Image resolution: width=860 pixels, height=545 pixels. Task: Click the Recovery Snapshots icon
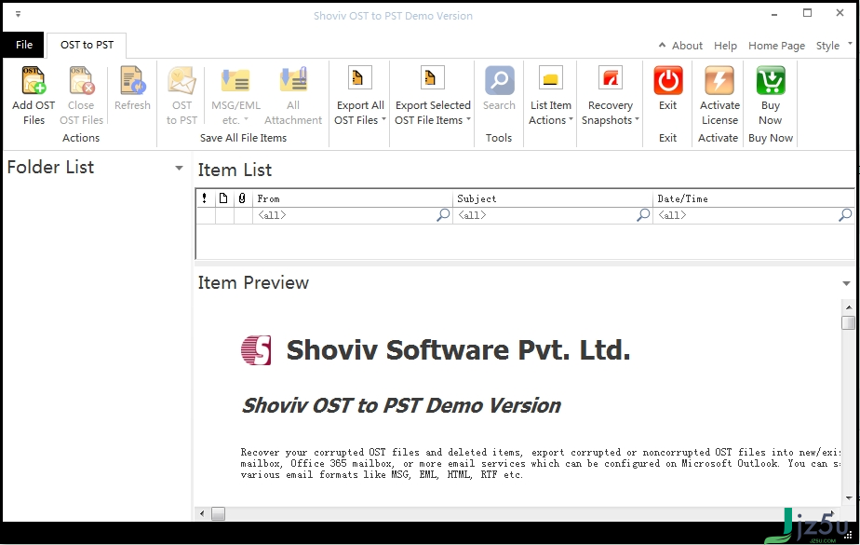(x=610, y=78)
